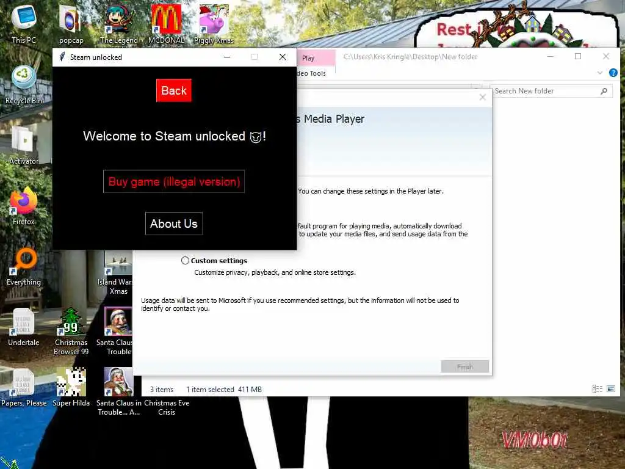Open the Everything search shortcut
625x469 pixels.
pos(24,267)
